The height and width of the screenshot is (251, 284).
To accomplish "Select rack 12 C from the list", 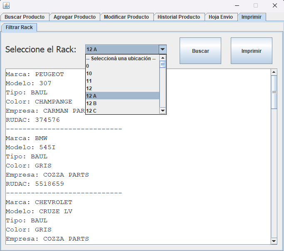I will pyautogui.click(x=122, y=111).
